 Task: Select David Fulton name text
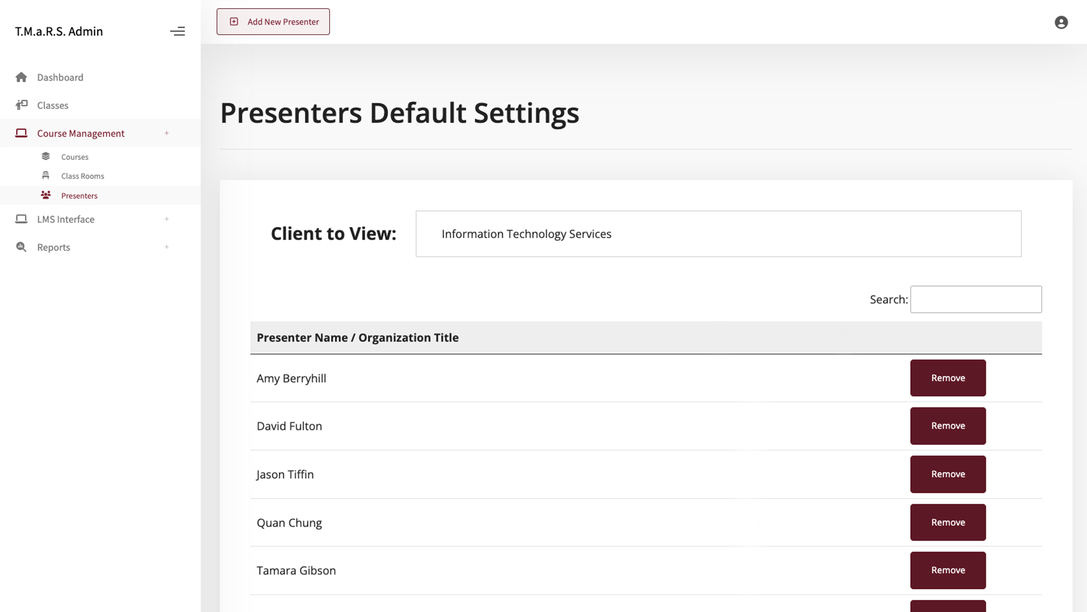tap(289, 426)
